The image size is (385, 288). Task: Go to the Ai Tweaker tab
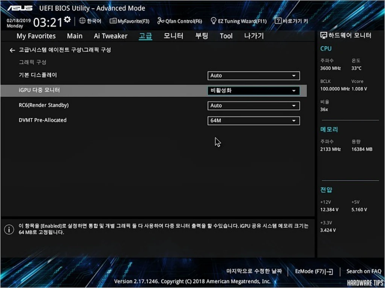(111, 36)
